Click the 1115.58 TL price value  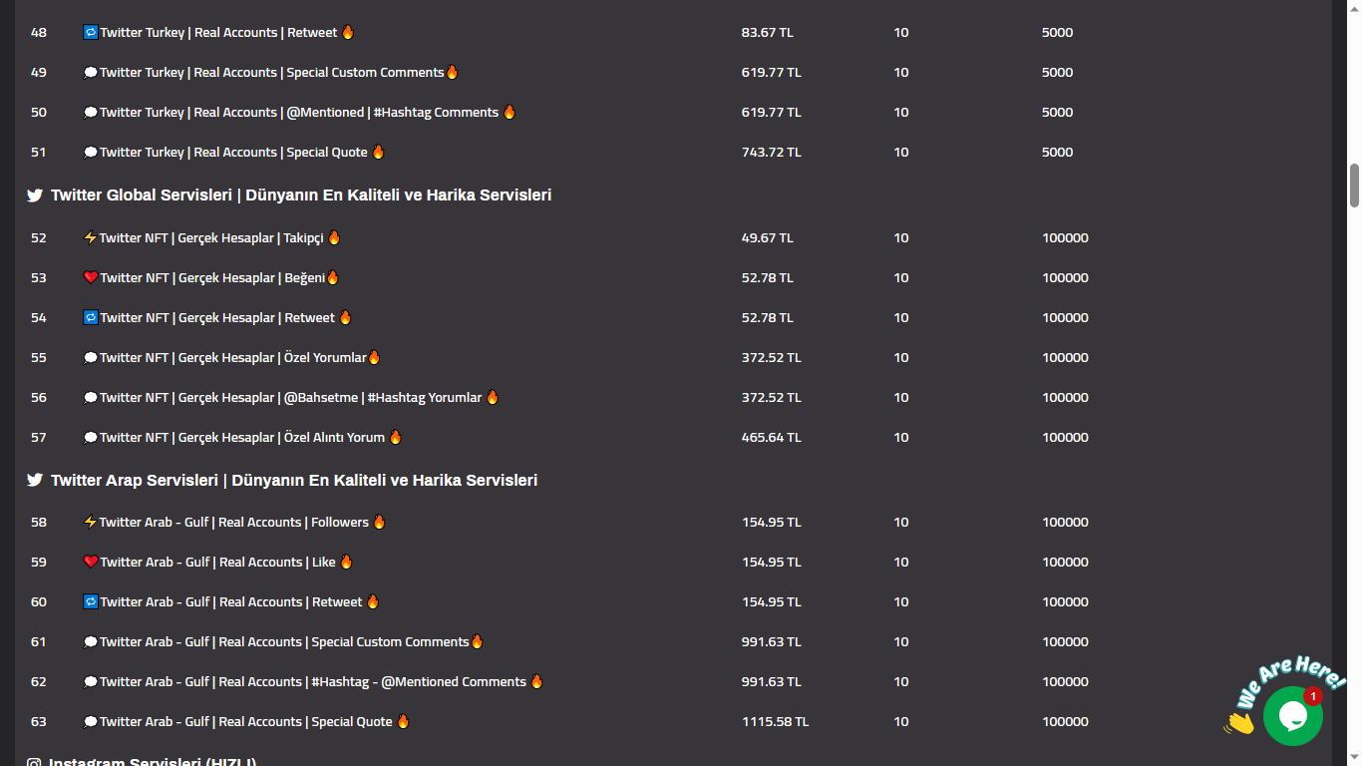click(x=775, y=722)
